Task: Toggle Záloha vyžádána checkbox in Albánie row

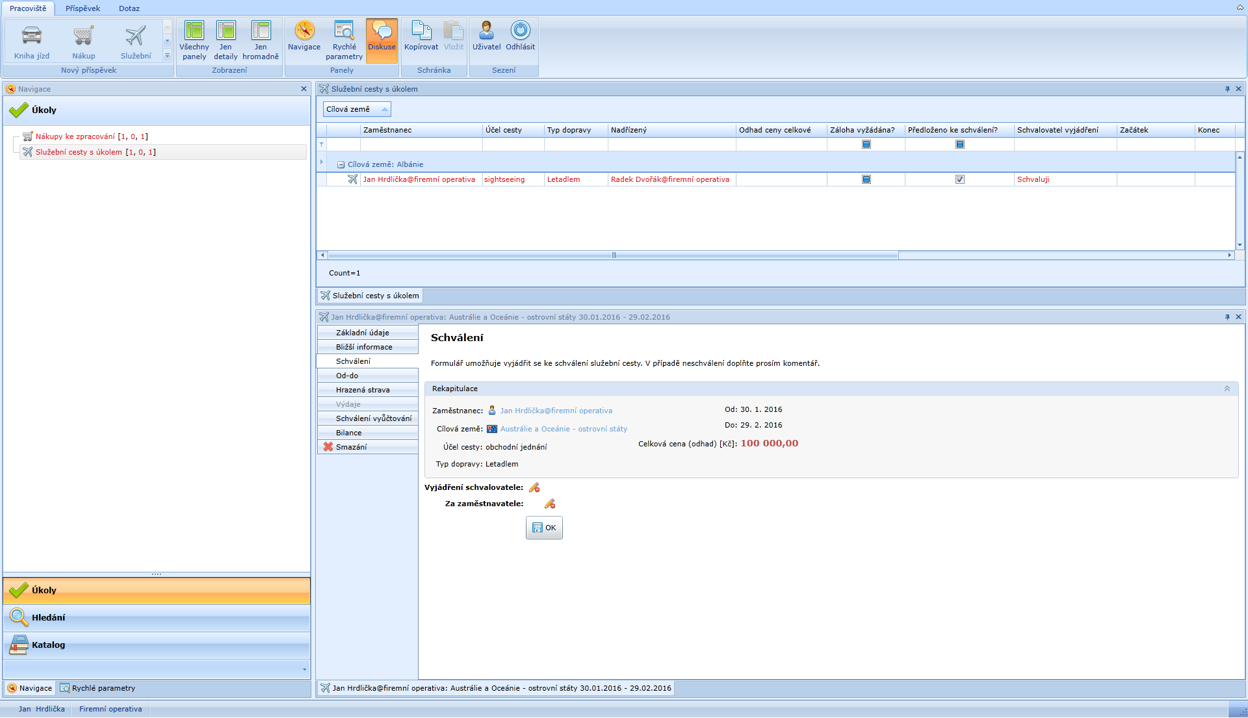Action: pyautogui.click(x=866, y=179)
